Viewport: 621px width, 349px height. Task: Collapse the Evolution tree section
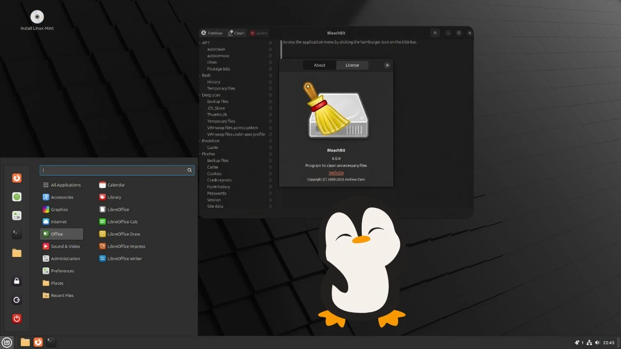[x=201, y=141]
